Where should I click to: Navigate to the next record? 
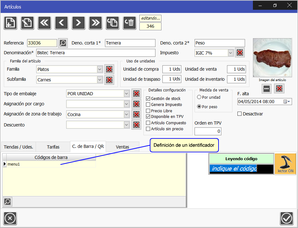tap(78, 23)
